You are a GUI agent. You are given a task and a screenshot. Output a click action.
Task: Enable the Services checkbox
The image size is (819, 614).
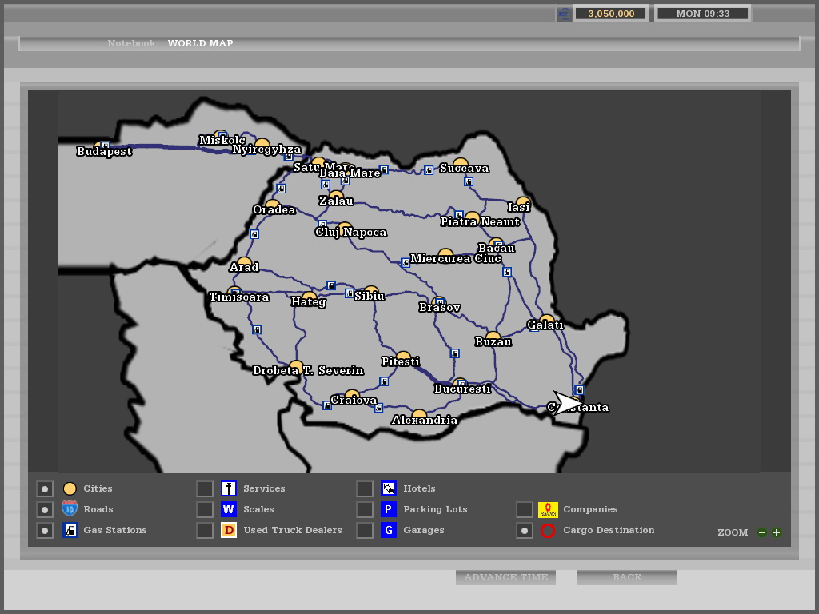(205, 488)
